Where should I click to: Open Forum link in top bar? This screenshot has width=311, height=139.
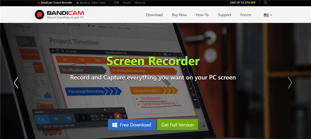[127, 3]
